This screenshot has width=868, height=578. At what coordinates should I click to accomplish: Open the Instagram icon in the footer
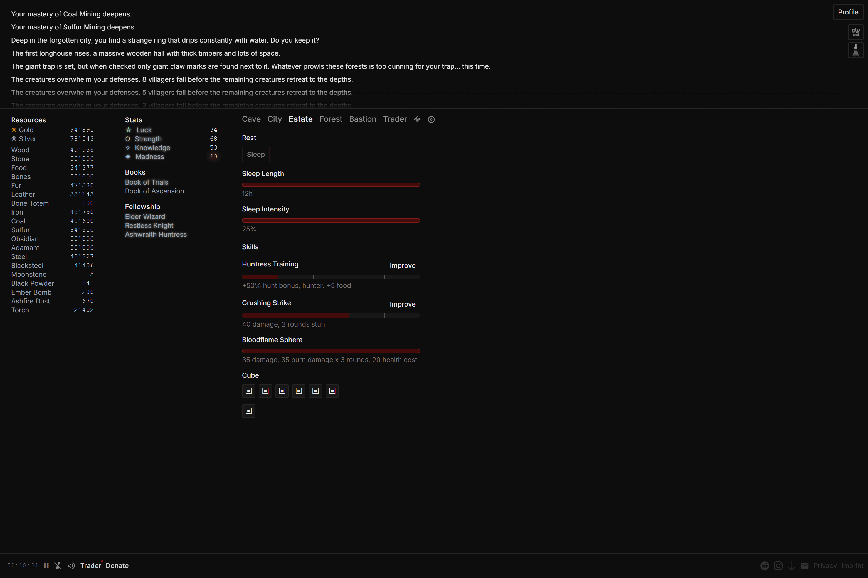[778, 566]
